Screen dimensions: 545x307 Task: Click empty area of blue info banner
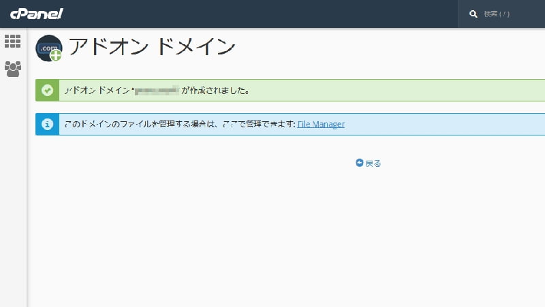443,124
